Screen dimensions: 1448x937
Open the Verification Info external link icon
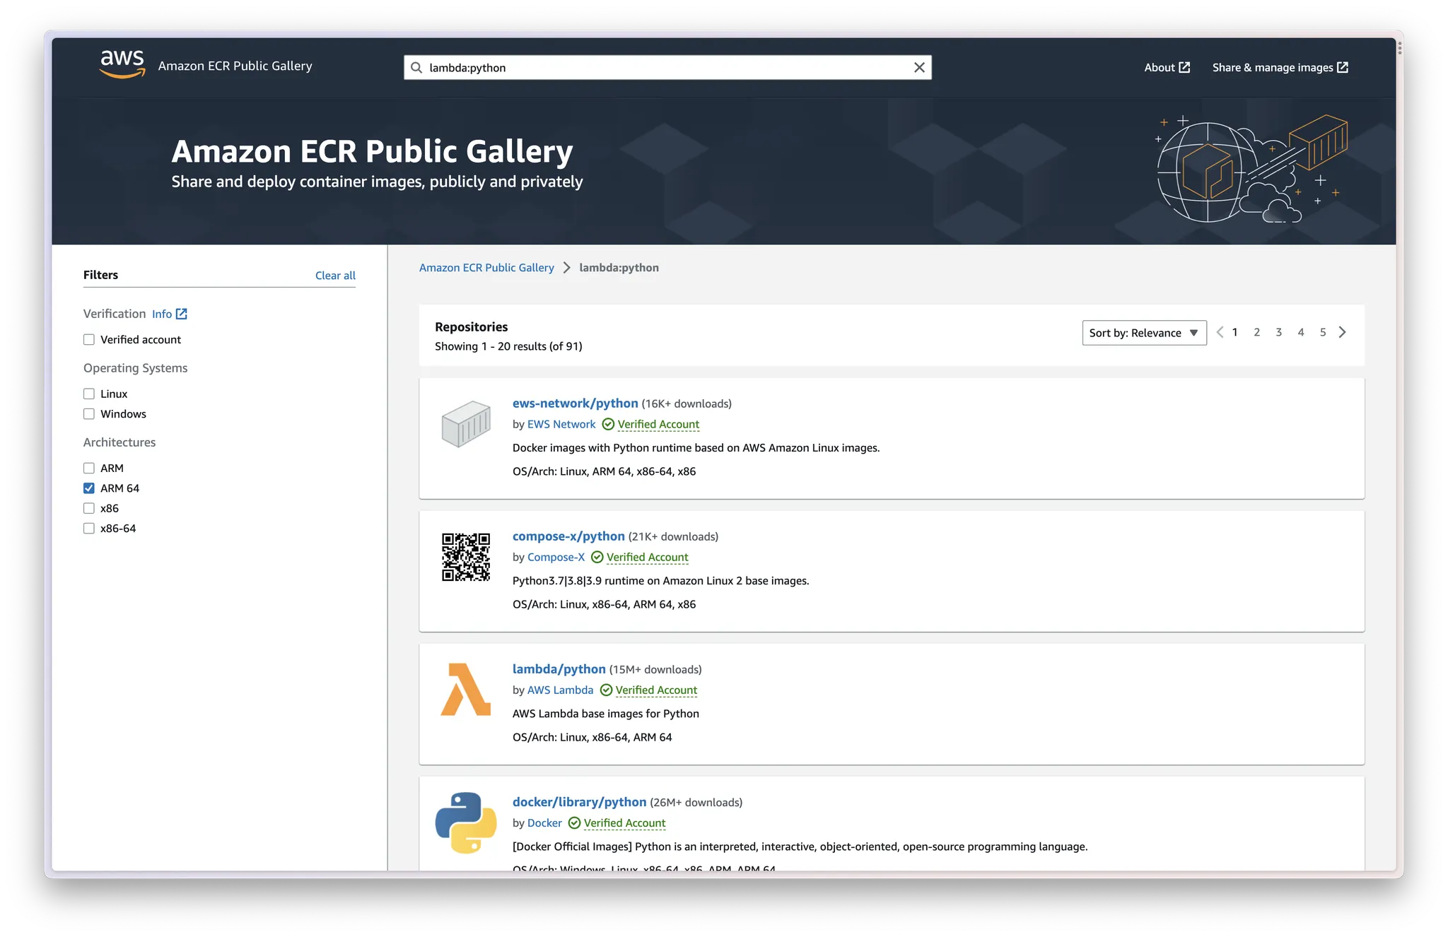(182, 314)
